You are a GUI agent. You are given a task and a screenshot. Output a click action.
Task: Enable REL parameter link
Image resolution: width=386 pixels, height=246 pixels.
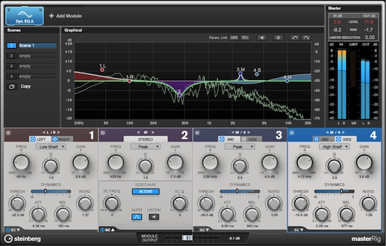pos(245,37)
